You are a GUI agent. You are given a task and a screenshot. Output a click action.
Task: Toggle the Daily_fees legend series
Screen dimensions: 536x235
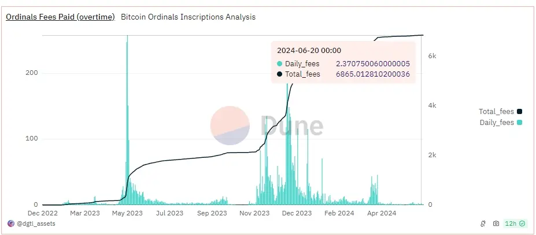pyautogui.click(x=497, y=123)
